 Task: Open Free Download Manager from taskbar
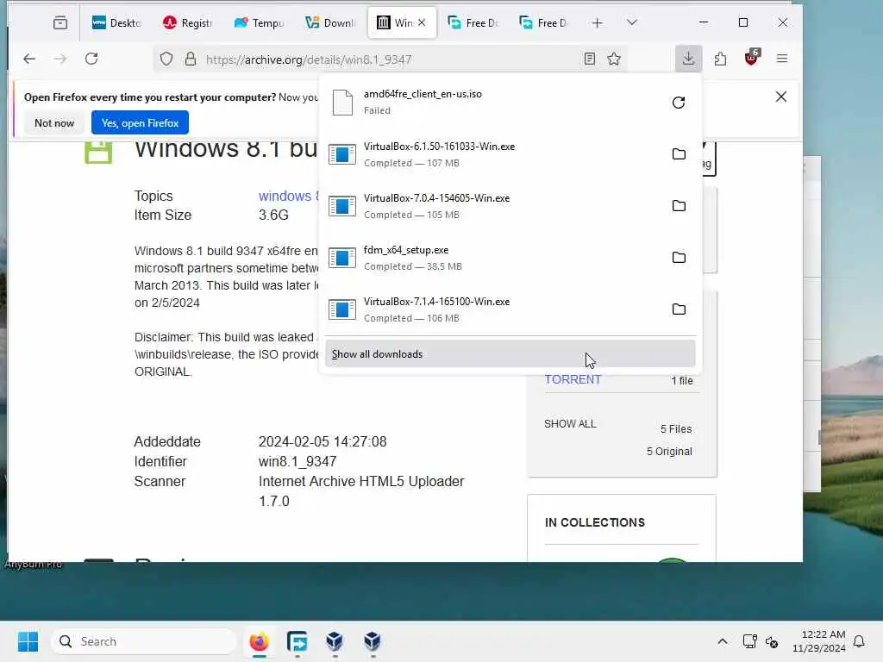tap(297, 641)
